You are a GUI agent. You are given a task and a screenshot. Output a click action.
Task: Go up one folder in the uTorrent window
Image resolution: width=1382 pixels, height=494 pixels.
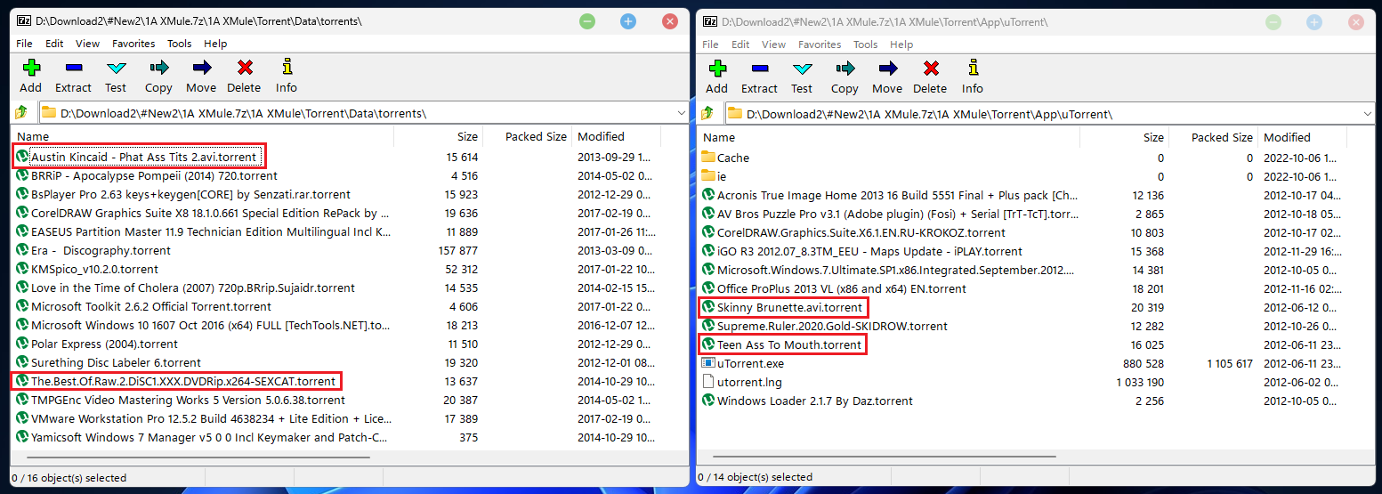pos(707,114)
